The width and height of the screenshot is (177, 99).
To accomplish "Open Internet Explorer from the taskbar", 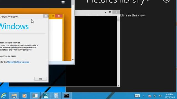I will tap(4, 96).
